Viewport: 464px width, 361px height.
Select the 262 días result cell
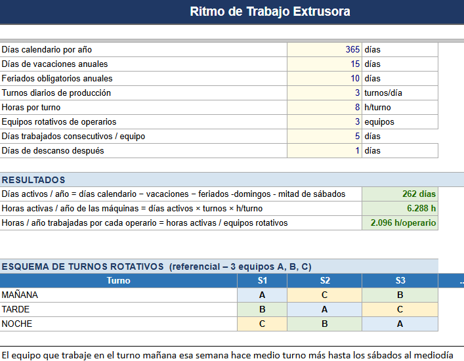pos(400,194)
